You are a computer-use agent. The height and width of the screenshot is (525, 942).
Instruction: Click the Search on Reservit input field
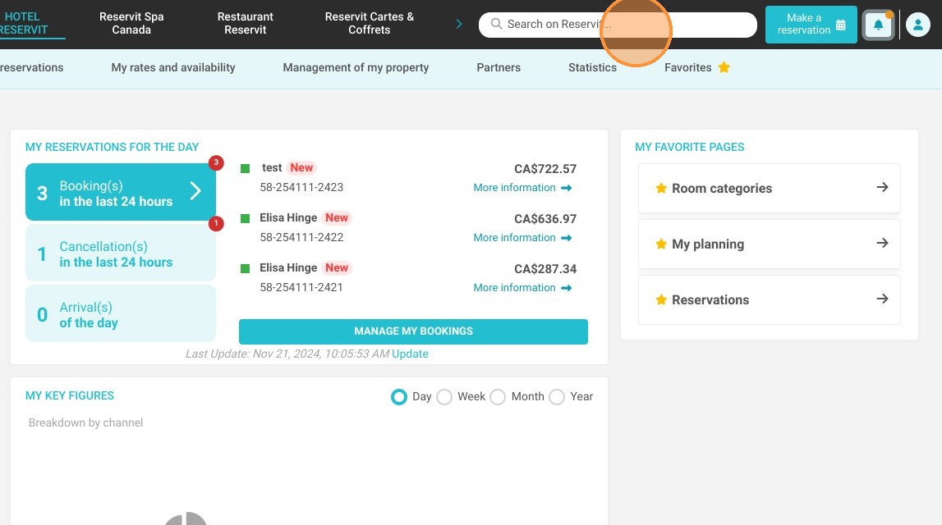pyautogui.click(x=618, y=25)
